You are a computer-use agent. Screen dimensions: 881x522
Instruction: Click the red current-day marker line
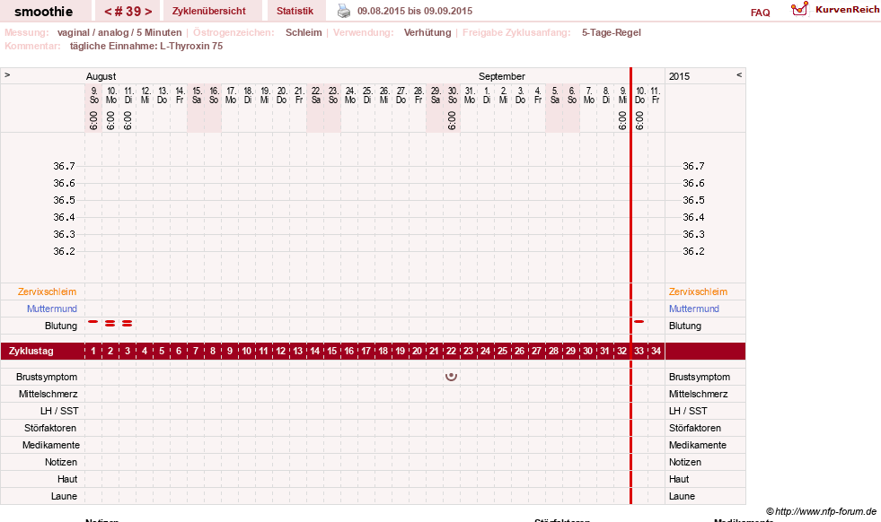click(x=631, y=286)
